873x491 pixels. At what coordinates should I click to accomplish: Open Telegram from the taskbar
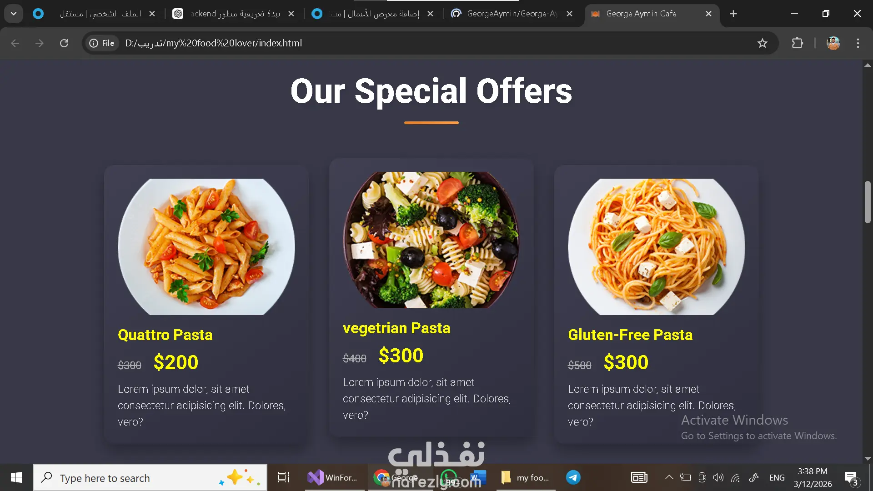[x=573, y=477]
